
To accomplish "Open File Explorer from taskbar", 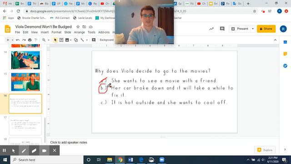I will [x=110, y=160].
